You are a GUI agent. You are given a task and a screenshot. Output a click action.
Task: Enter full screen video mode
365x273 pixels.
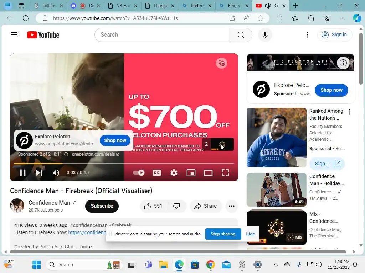pos(225,173)
